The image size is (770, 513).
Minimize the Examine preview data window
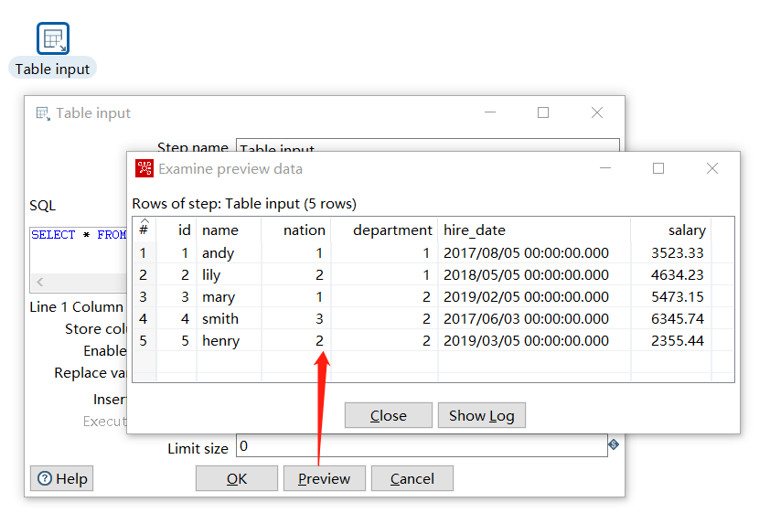(604, 168)
